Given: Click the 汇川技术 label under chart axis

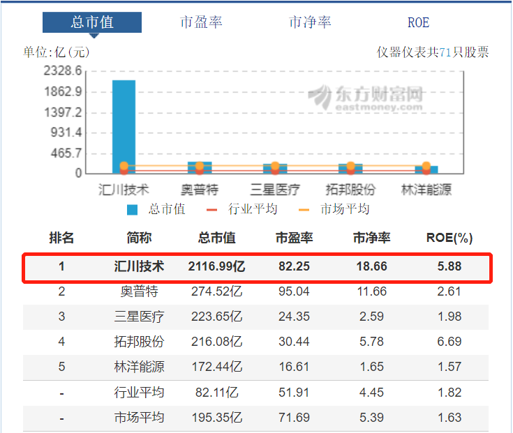Looking at the screenshot, I should point(124,190).
